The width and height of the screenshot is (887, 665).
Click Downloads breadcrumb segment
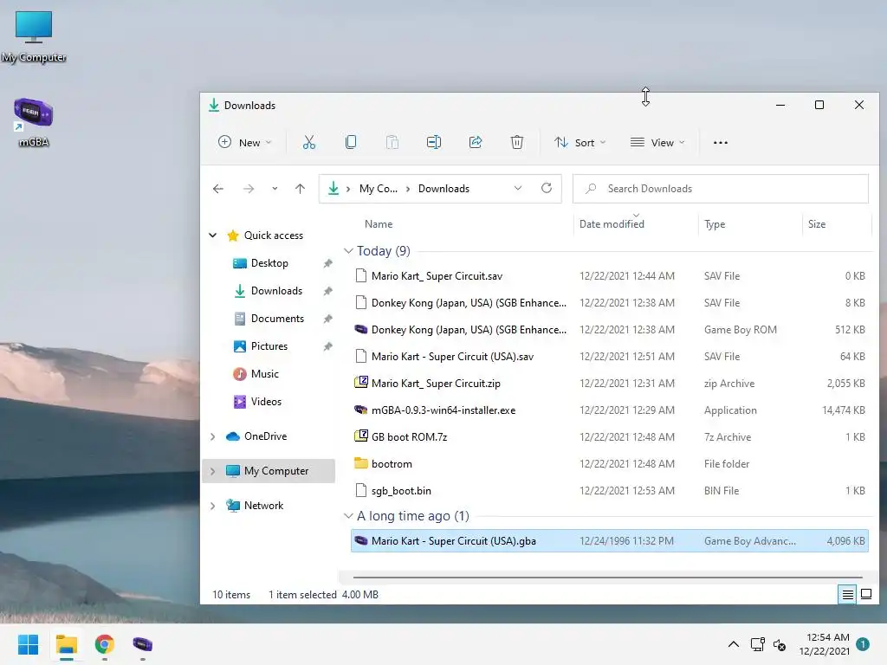443,188
